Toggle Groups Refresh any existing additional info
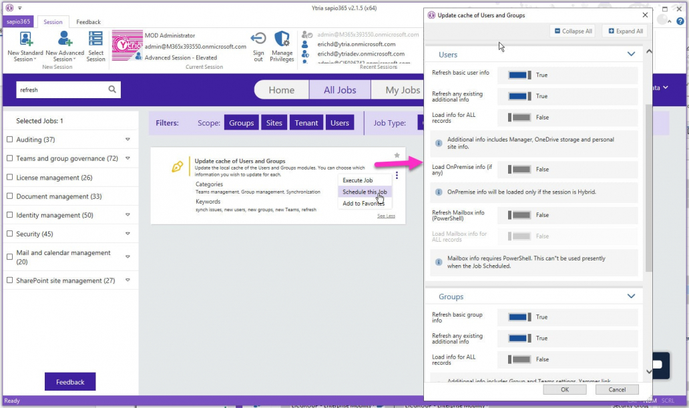Screen dimensions: 689x408 coord(519,338)
